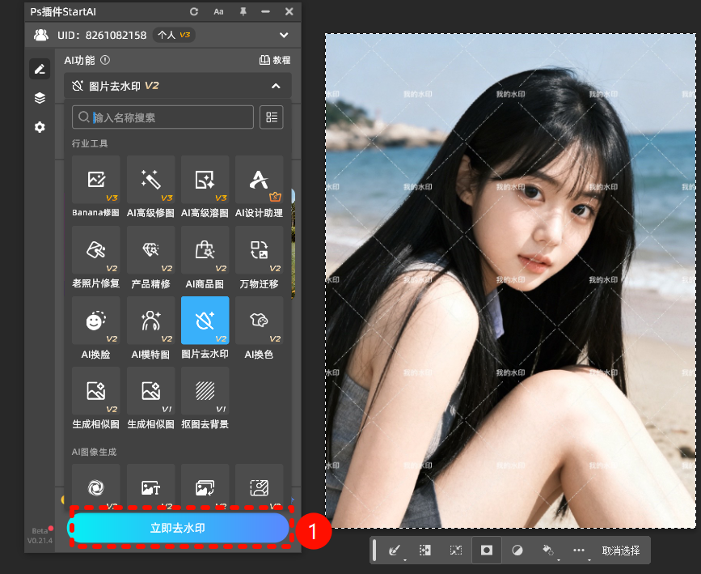Viewport: 701px width, 574px height.
Task: Open the brush tool dropdown in bottom toolbar
Action: click(x=395, y=550)
